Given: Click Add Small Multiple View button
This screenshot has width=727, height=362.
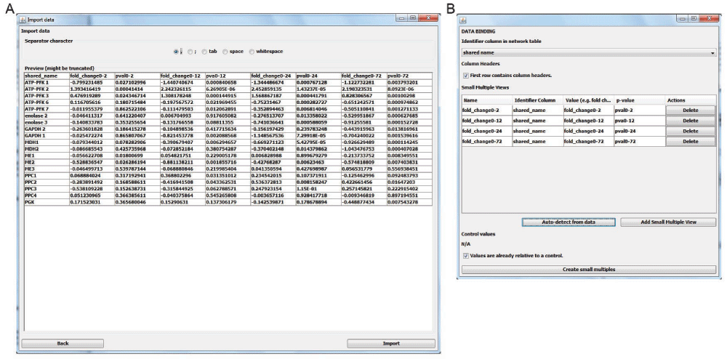Looking at the screenshot, I should pos(668,222).
